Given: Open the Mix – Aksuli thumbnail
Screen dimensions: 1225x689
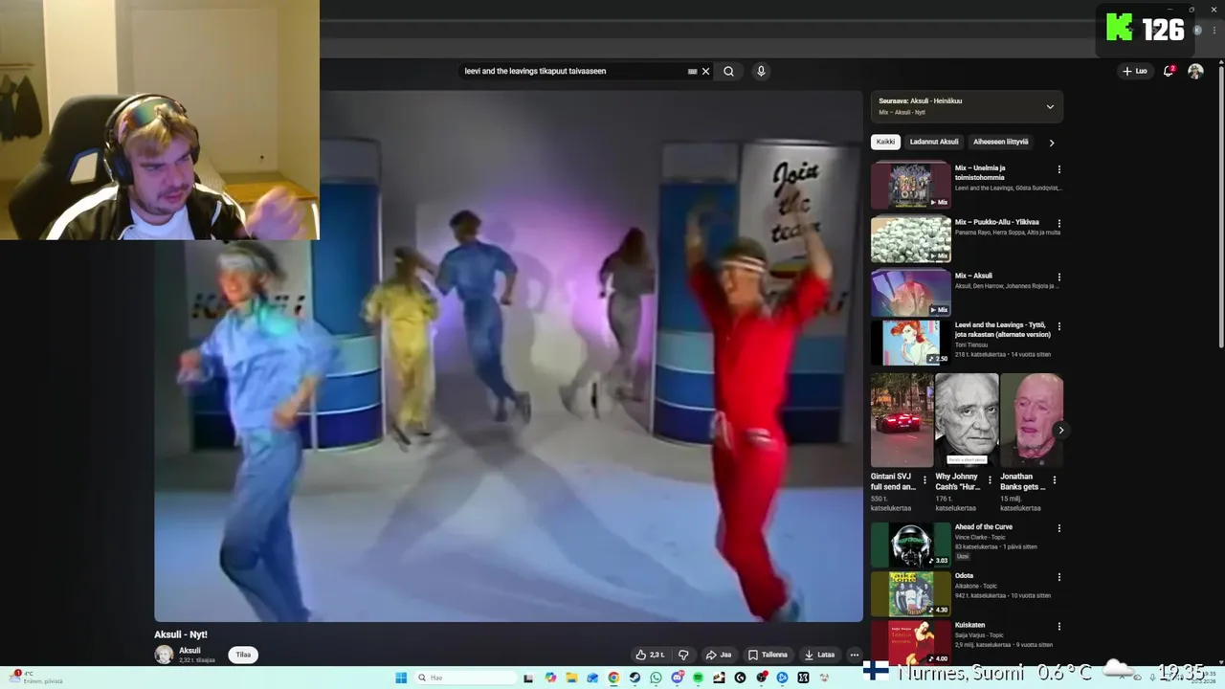Looking at the screenshot, I should [x=911, y=293].
